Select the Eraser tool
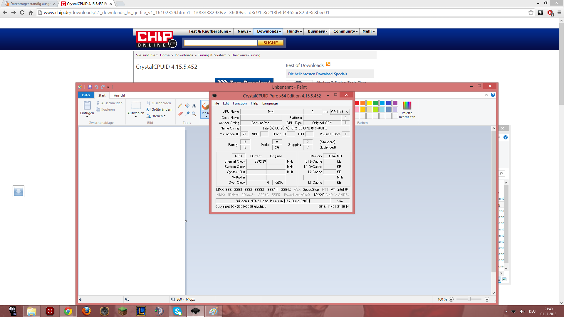 click(x=180, y=114)
